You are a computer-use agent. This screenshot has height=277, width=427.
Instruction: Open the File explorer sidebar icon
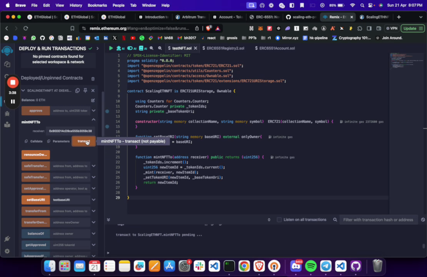[x=7, y=64]
